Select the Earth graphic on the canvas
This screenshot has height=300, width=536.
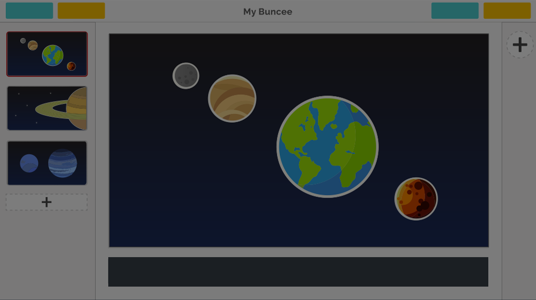[x=327, y=147]
